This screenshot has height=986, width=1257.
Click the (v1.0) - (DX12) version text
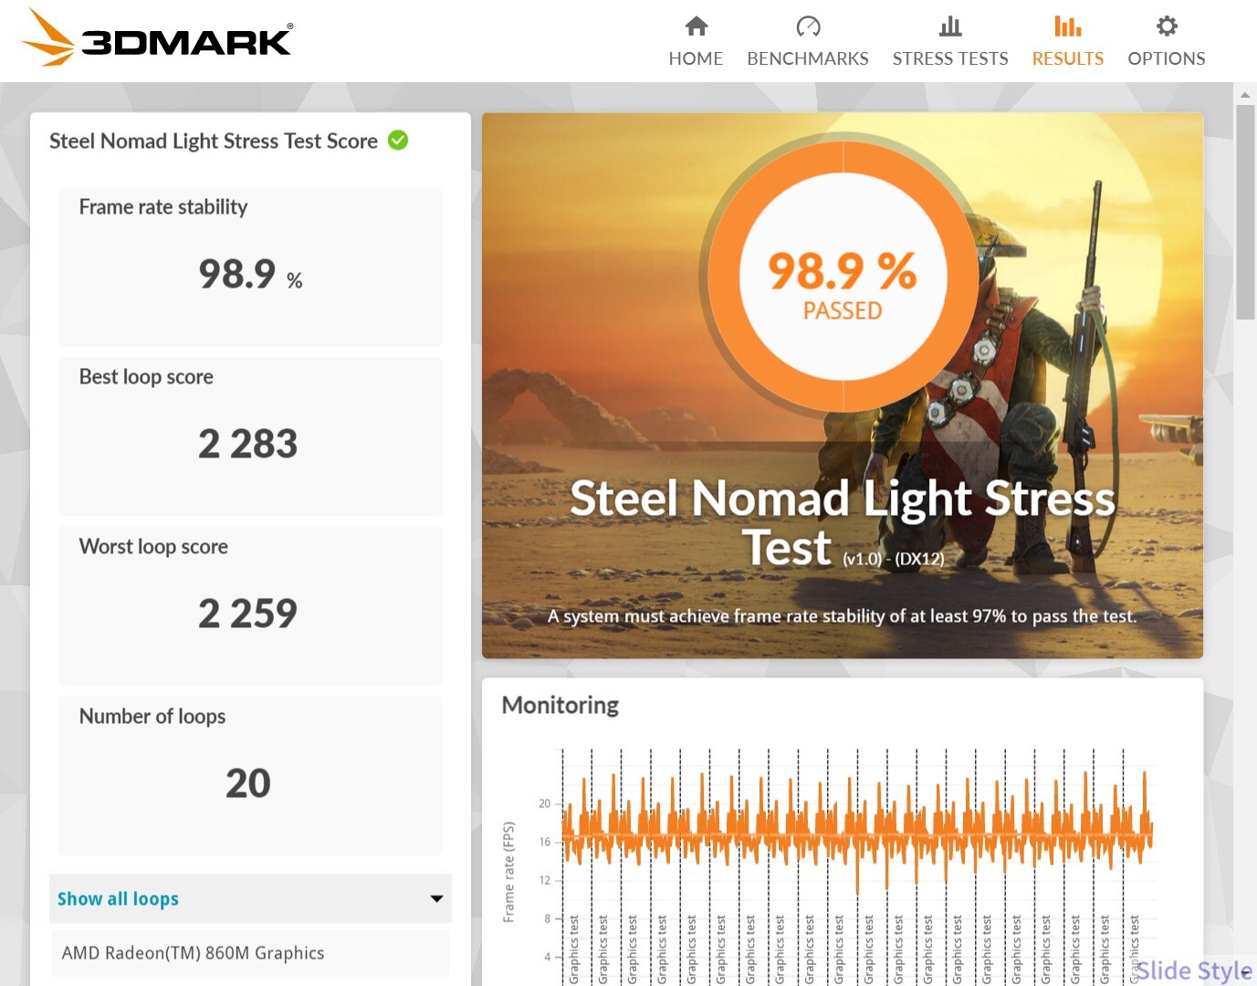pyautogui.click(x=894, y=559)
